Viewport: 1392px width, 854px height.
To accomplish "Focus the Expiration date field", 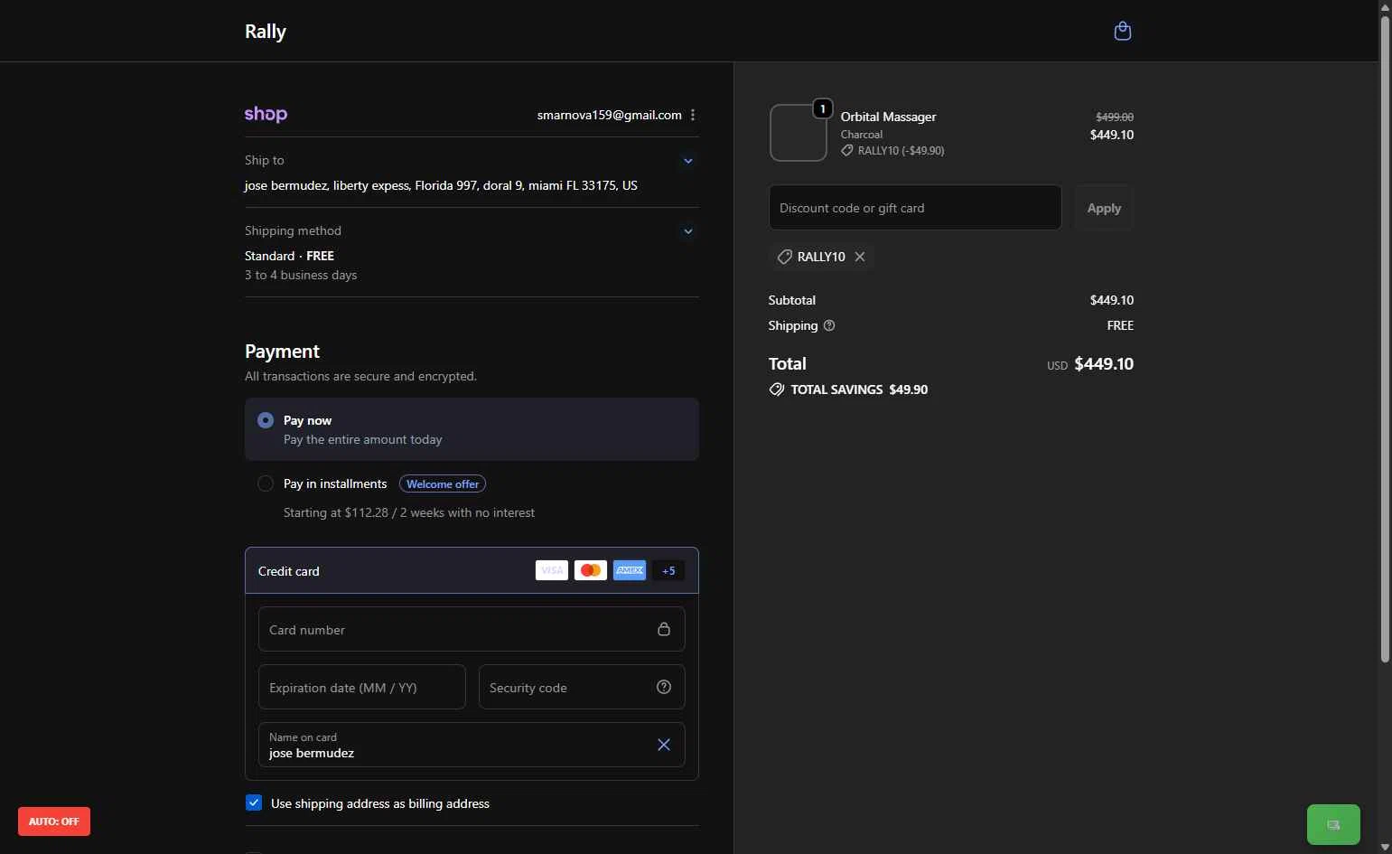I will point(361,687).
